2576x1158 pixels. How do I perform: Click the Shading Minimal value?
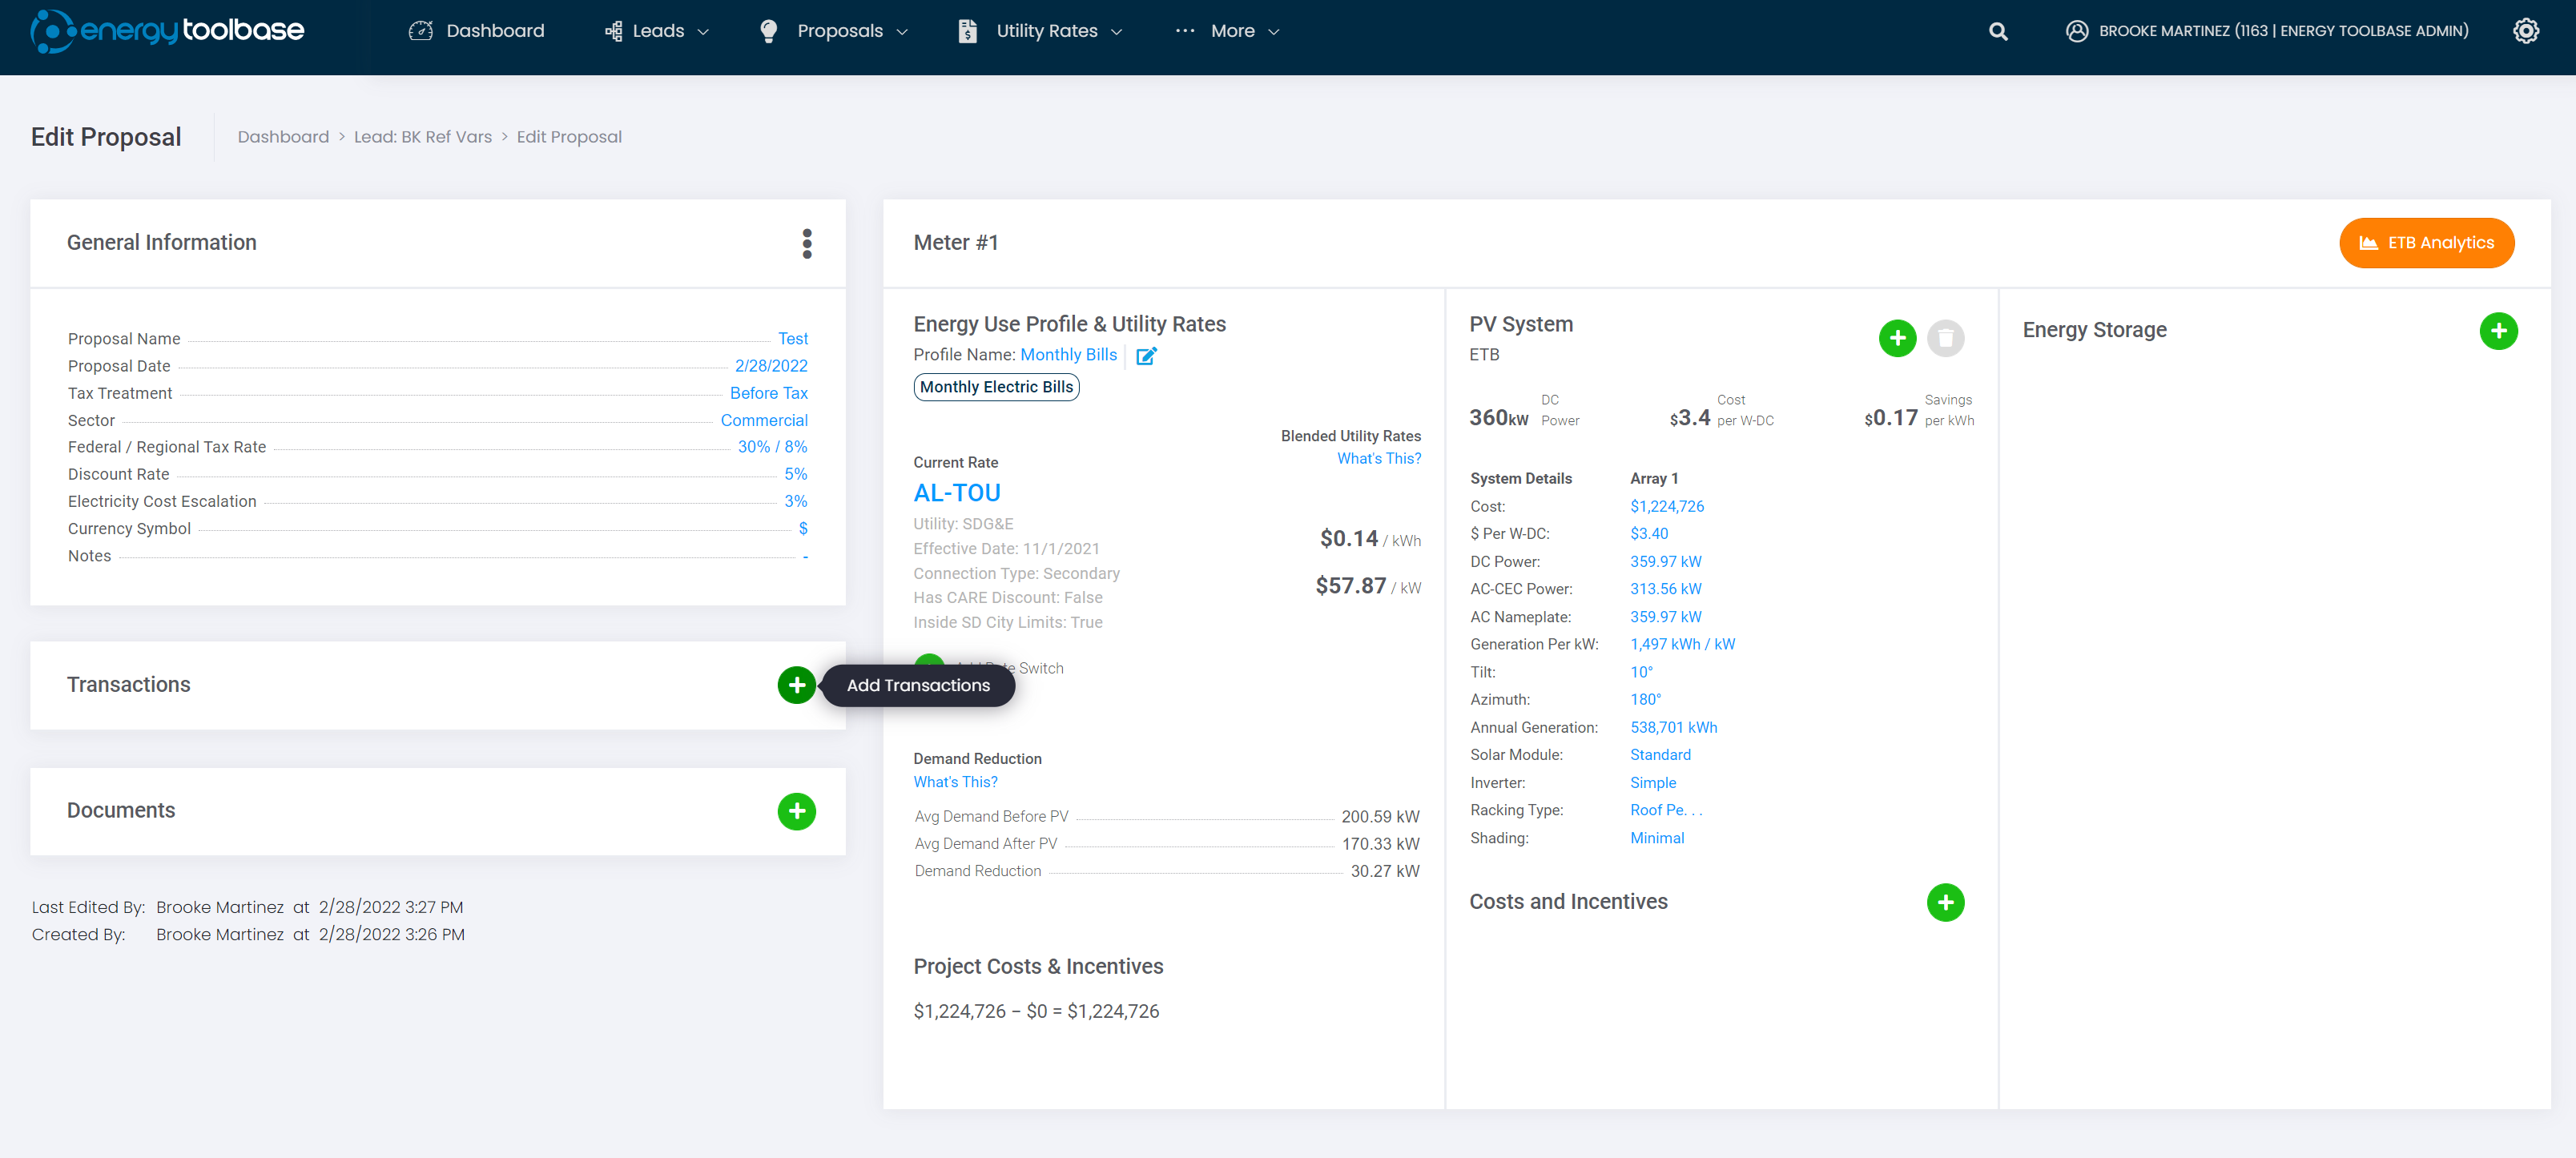tap(1657, 838)
